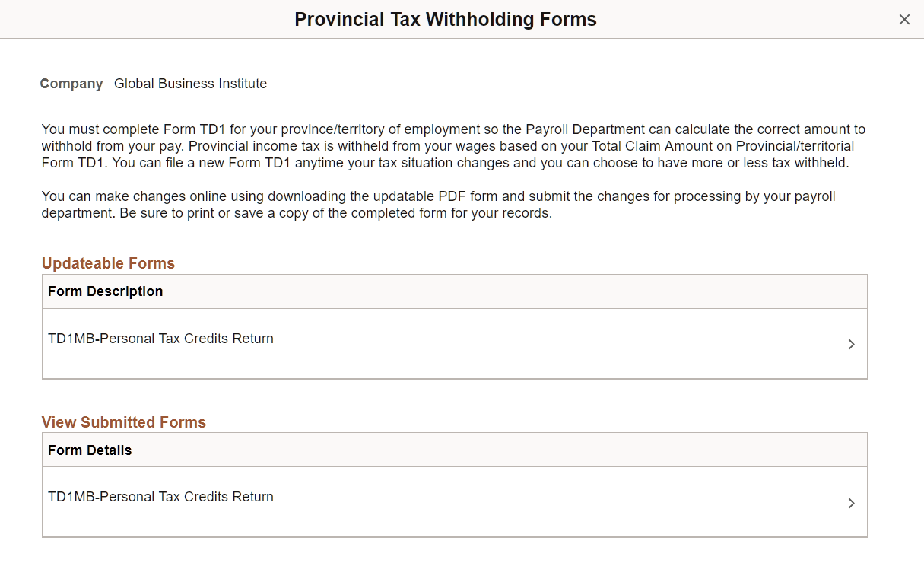Open the submitted TD1MB-Personal Tax Credits Return form
Screen dimensions: 924x563
160,496
